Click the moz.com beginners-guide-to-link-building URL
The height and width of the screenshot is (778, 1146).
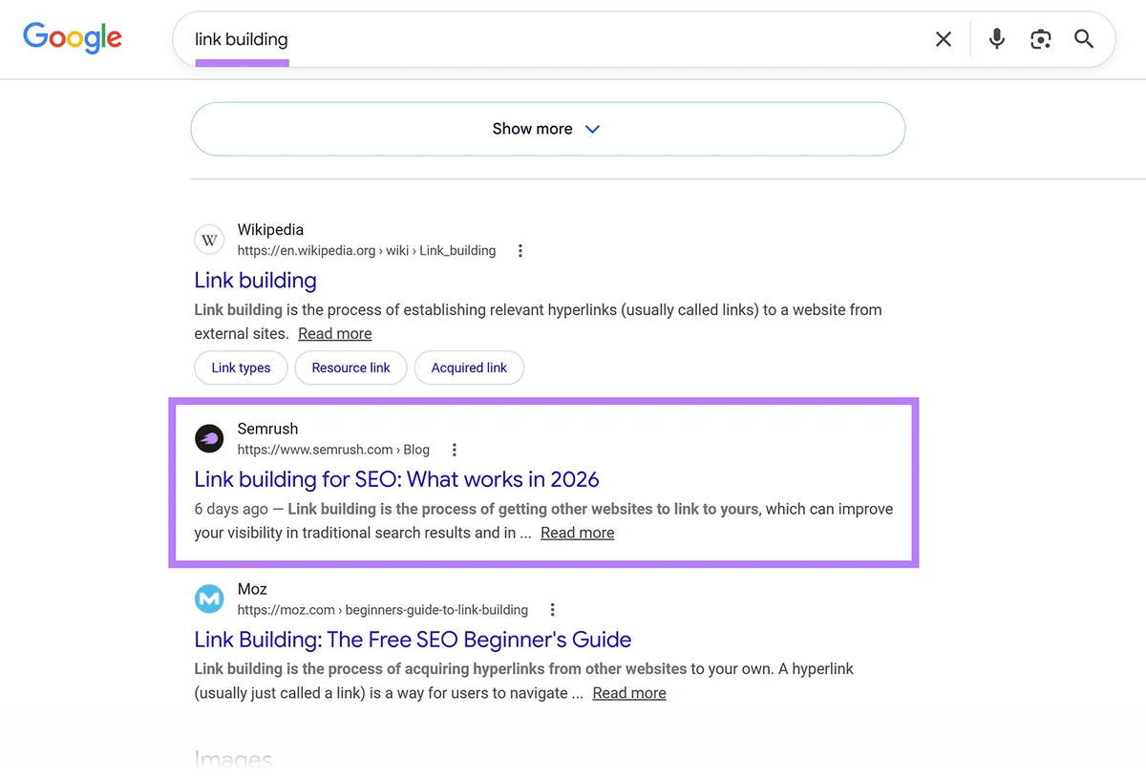point(382,610)
